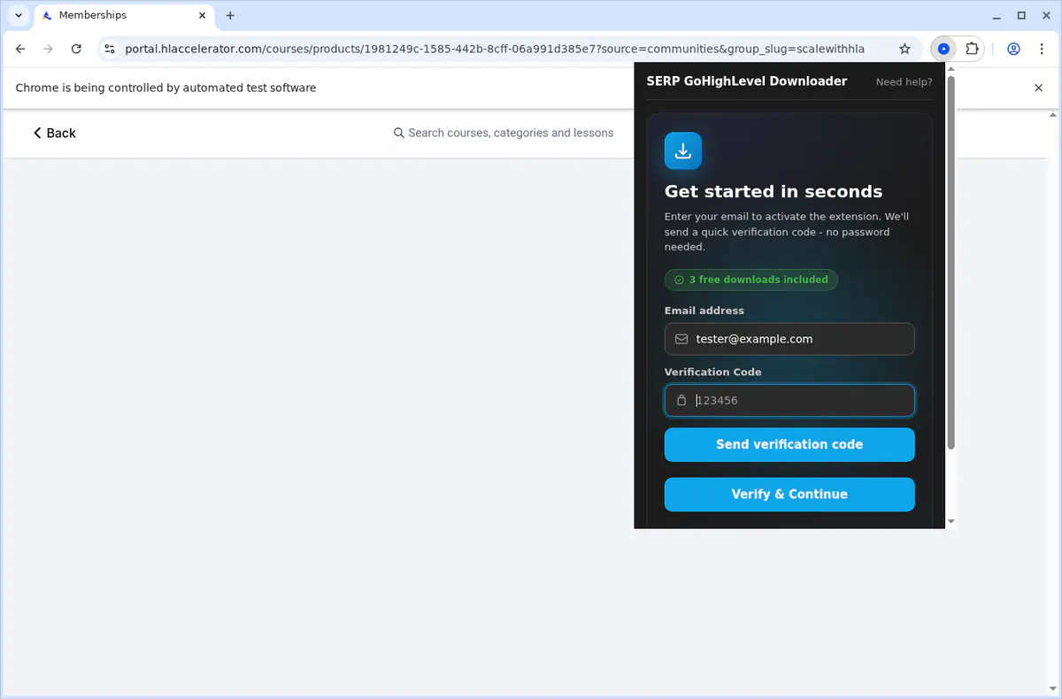Click the envelope icon in the email field
The height and width of the screenshot is (699, 1062).
[x=681, y=339]
